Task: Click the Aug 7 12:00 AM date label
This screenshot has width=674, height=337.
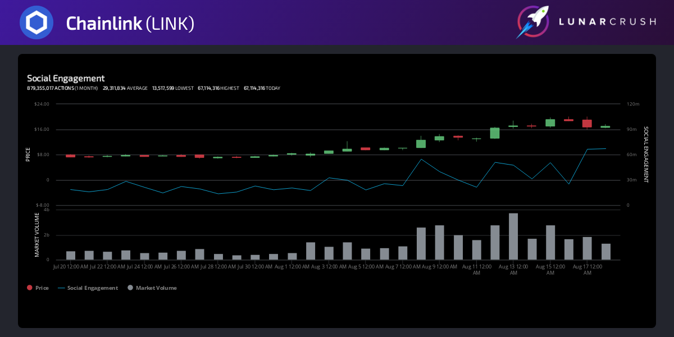Action: coord(403,266)
